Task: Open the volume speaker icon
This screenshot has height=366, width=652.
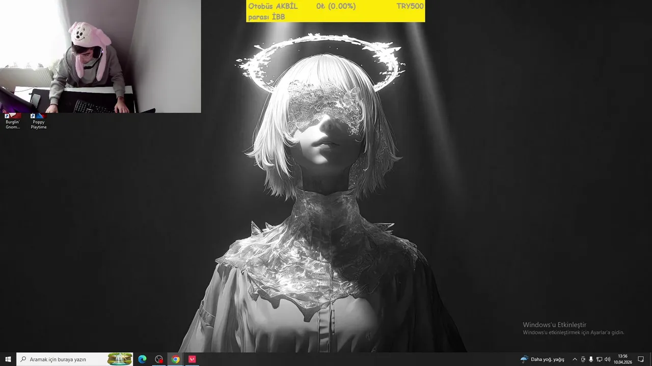Action: pos(607,359)
